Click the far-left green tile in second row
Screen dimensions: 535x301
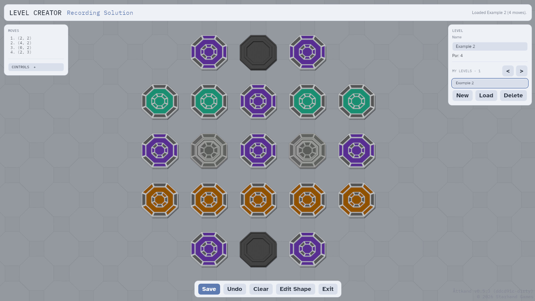pos(160,102)
